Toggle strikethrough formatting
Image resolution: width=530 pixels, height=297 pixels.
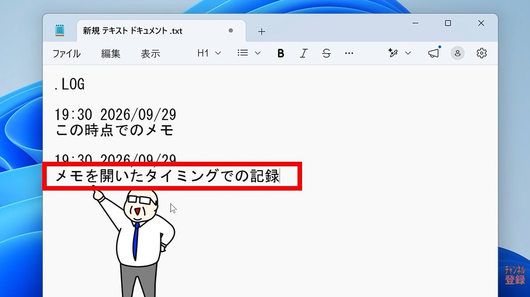(326, 53)
